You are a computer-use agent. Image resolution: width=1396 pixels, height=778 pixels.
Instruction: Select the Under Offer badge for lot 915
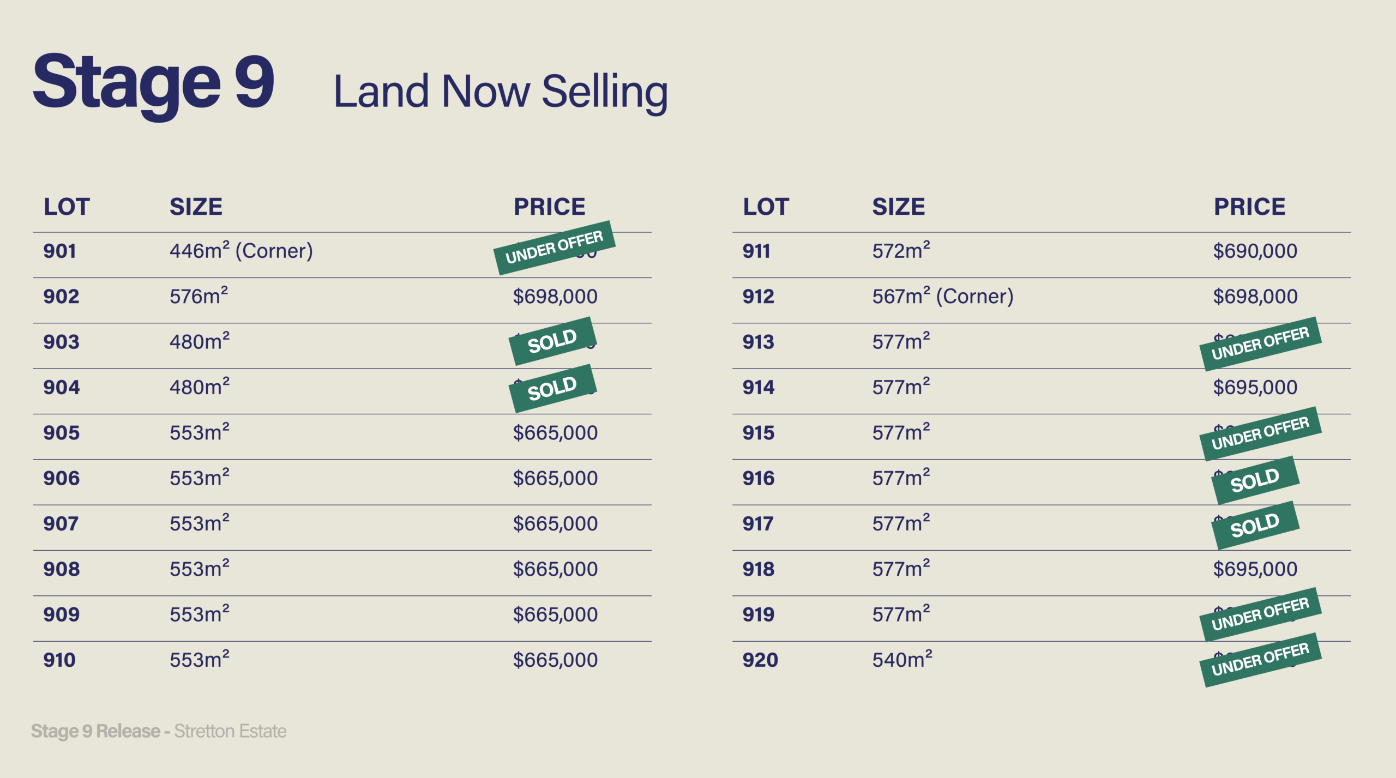point(1260,433)
